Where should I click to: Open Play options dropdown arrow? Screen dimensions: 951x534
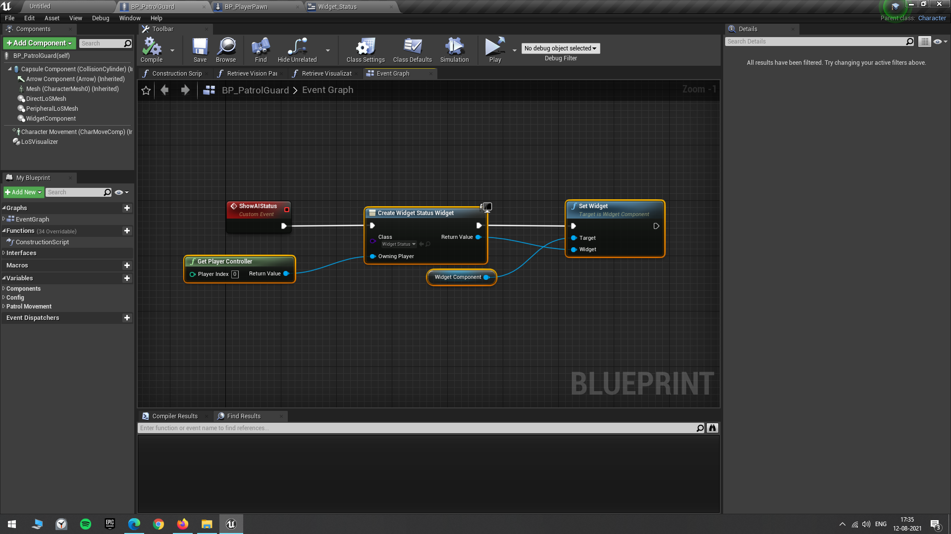[x=514, y=50]
